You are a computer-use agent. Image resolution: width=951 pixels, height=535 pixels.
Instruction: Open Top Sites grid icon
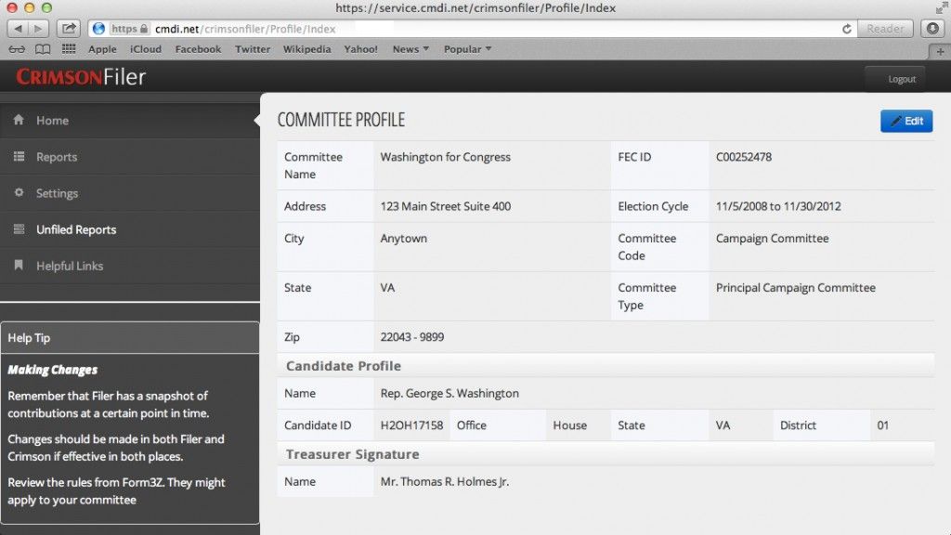tap(69, 48)
